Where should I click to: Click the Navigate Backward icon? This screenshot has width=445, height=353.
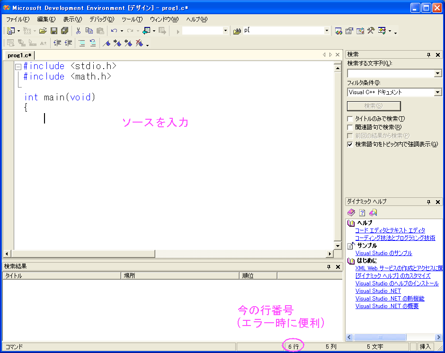click(x=146, y=31)
